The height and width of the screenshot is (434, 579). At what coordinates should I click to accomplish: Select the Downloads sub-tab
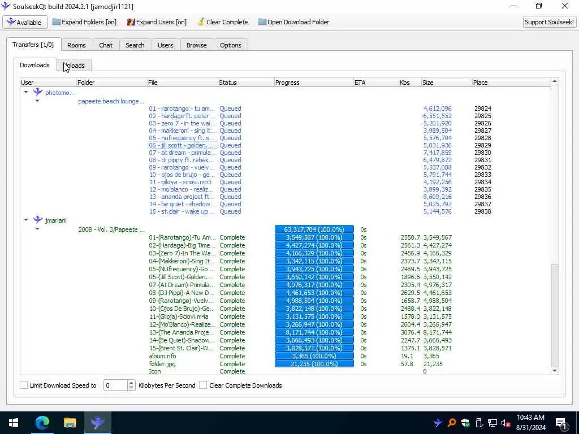click(x=34, y=65)
